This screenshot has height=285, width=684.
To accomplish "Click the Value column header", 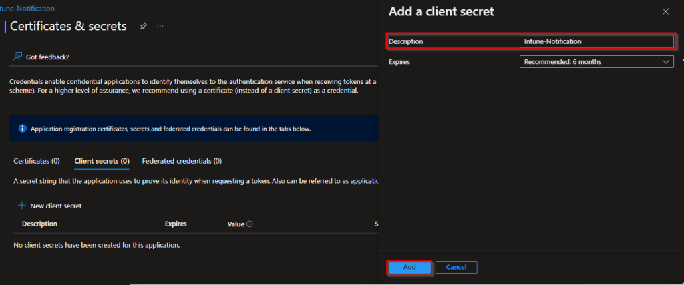I will click(236, 224).
